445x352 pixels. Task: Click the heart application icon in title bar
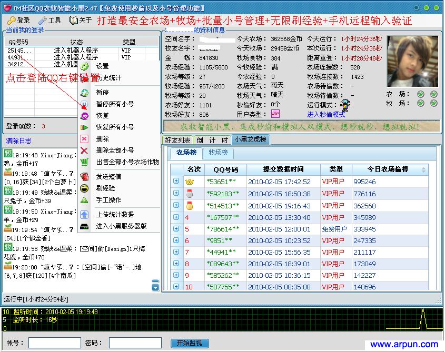pos(7,8)
